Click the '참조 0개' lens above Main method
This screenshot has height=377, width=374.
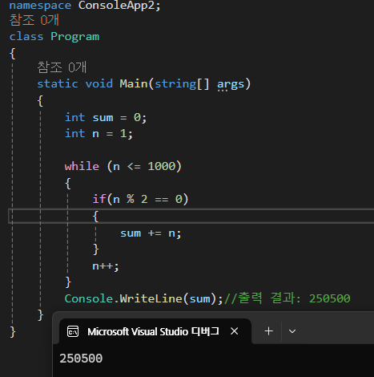click(62, 67)
